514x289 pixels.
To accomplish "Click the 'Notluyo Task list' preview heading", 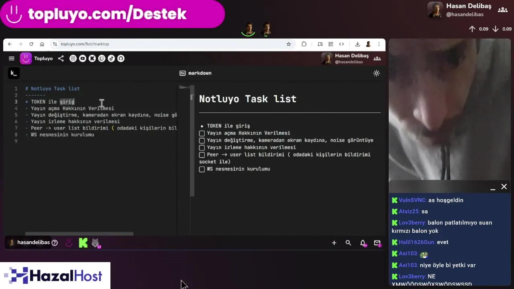I will (248, 99).
